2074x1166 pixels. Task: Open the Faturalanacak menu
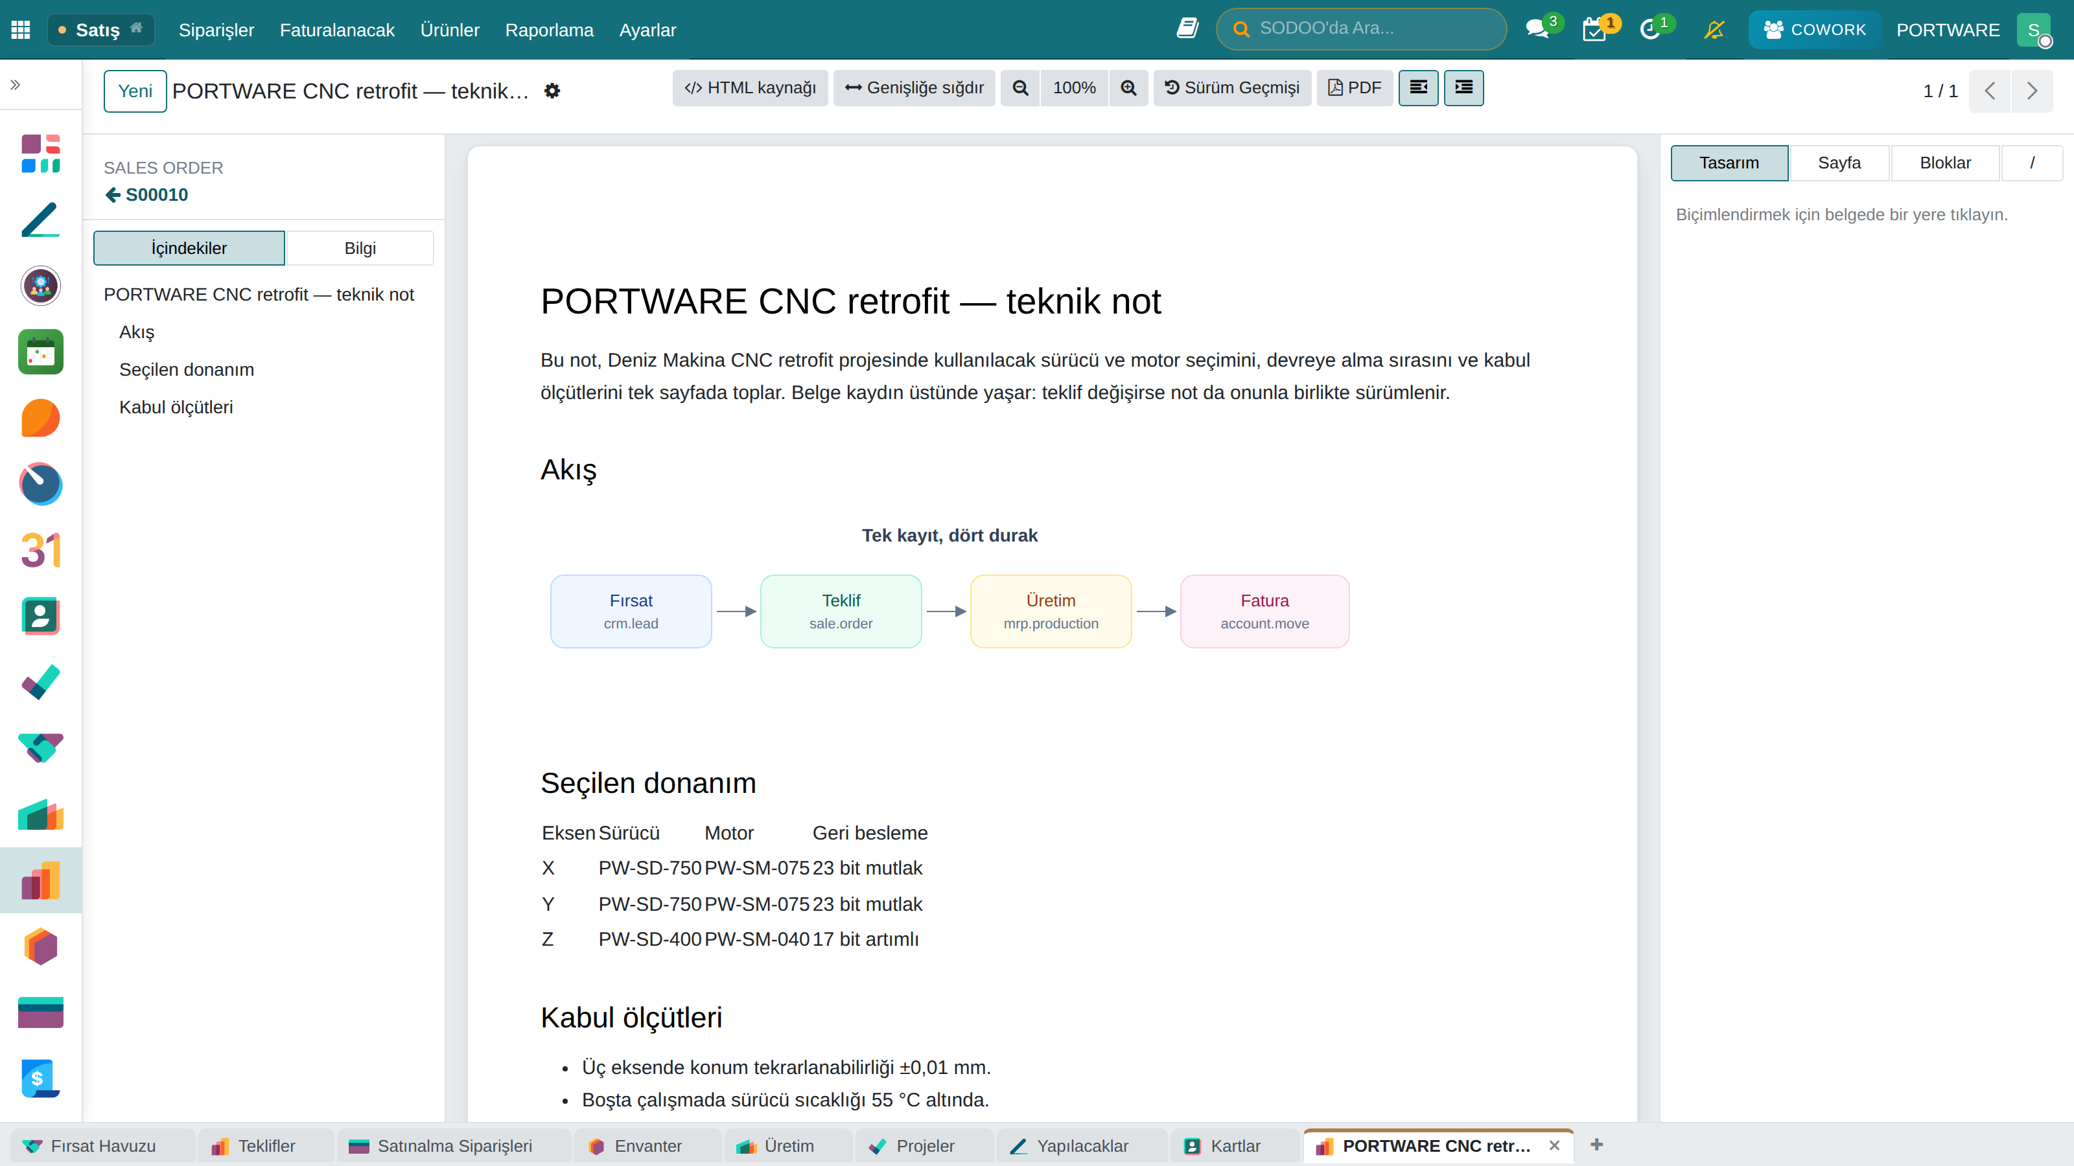(x=336, y=30)
